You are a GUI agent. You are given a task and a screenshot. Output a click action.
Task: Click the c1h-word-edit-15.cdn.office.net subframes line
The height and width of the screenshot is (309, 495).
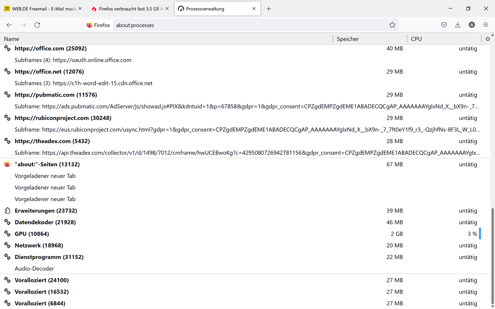click(x=84, y=83)
